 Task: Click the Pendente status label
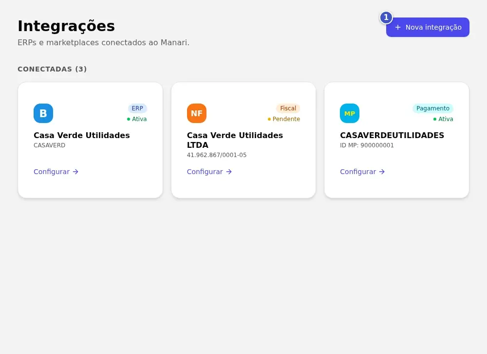click(284, 119)
